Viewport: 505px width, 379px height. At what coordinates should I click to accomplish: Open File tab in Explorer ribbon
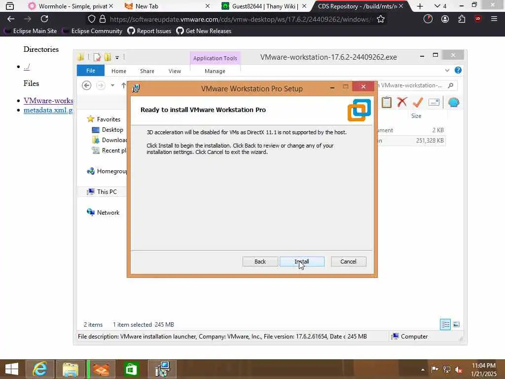coord(91,71)
